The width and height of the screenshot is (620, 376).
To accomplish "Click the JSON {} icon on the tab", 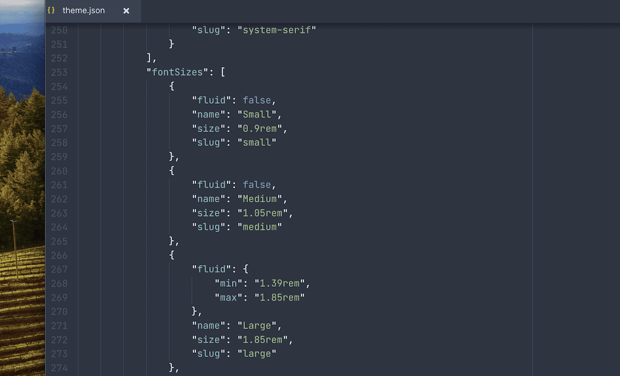I will pyautogui.click(x=51, y=10).
